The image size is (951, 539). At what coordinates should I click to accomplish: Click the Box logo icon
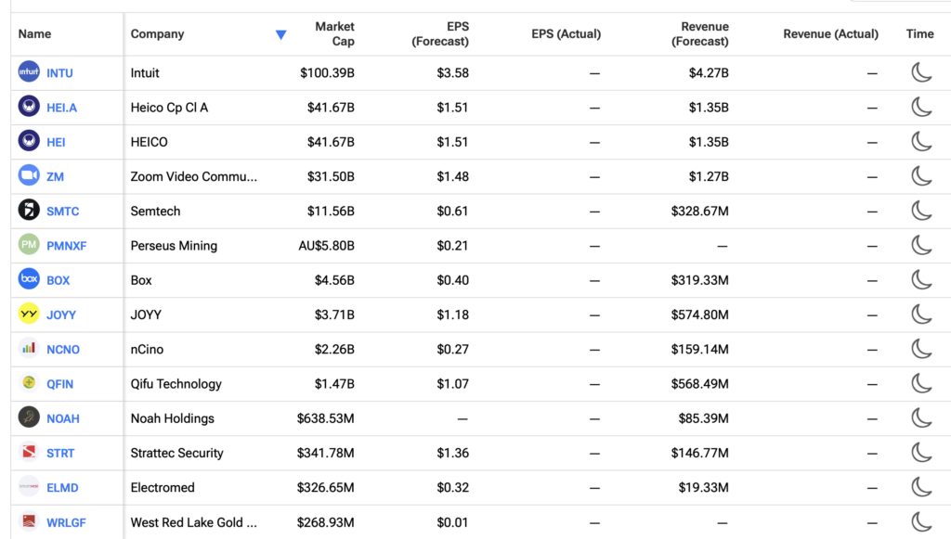[29, 279]
